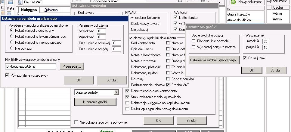291x132 pixels.
Task: Uncheck the 'Drukuj ramki' checkbox
Action: tap(245, 58)
